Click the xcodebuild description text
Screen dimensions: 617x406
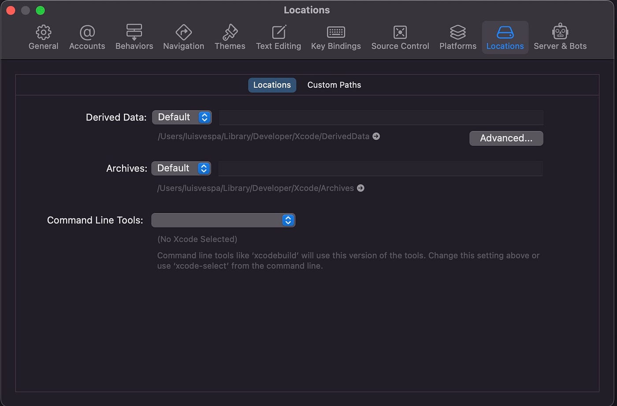tap(348, 261)
